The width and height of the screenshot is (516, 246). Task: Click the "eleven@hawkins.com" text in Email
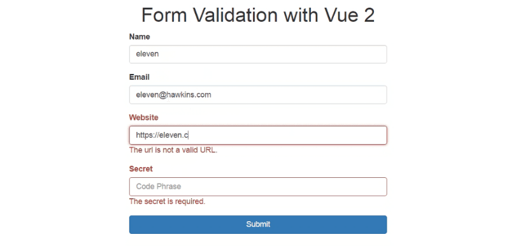[173, 95]
